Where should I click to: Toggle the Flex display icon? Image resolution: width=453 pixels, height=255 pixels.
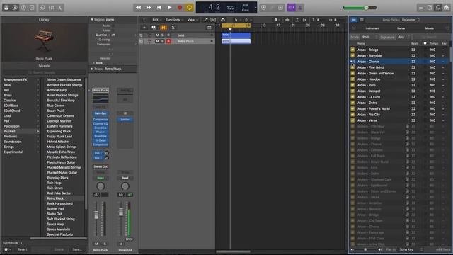click(213, 20)
